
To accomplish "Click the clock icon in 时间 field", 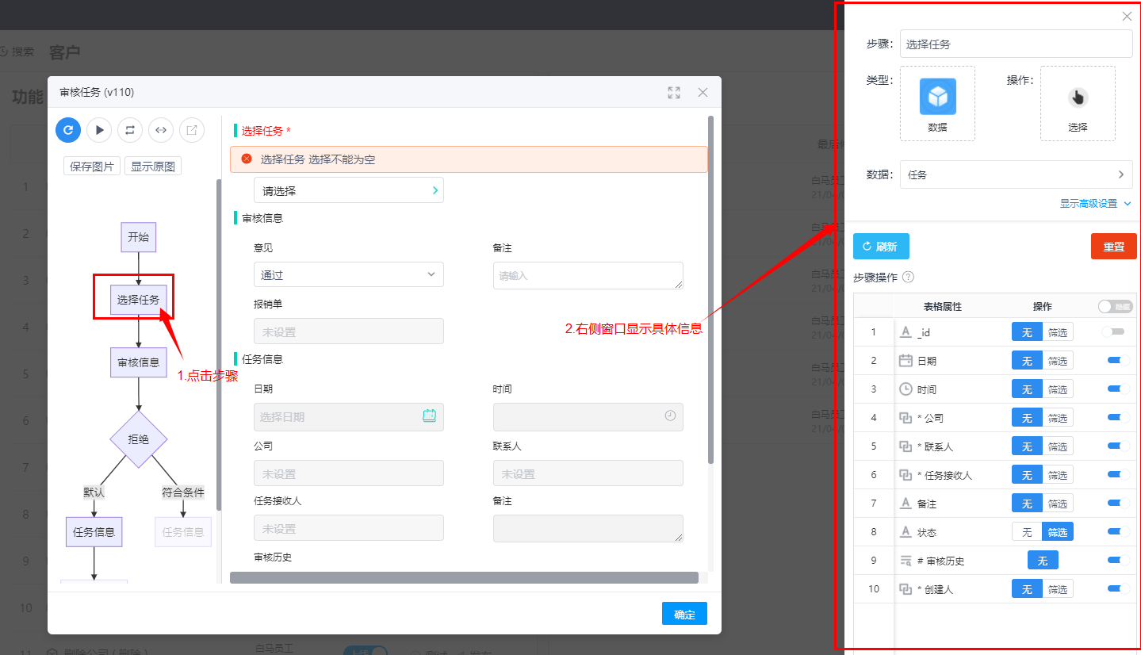I will tap(670, 416).
